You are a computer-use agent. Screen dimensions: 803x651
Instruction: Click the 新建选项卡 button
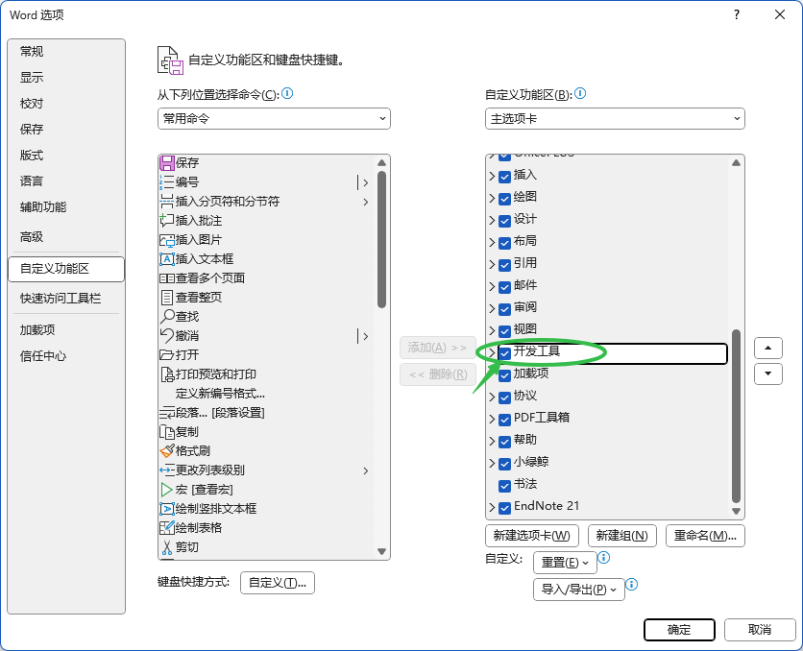(x=531, y=536)
